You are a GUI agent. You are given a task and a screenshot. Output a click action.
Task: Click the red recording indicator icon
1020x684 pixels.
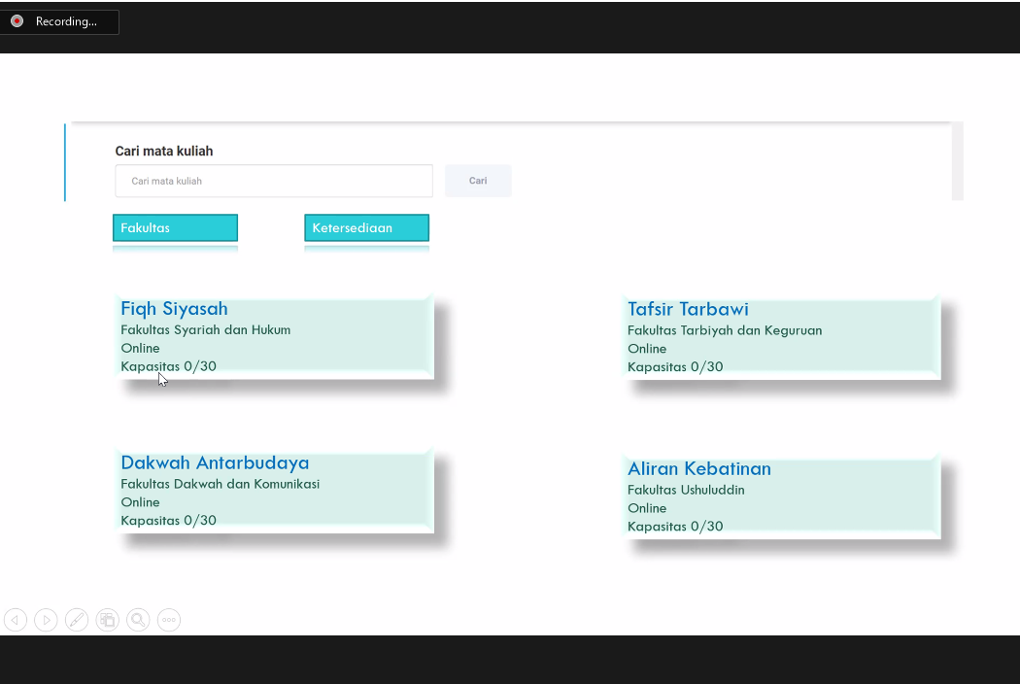(x=17, y=21)
